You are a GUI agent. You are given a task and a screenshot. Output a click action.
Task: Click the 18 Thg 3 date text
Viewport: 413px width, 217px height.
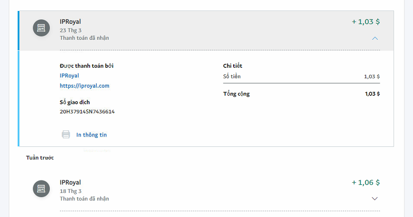point(71,191)
